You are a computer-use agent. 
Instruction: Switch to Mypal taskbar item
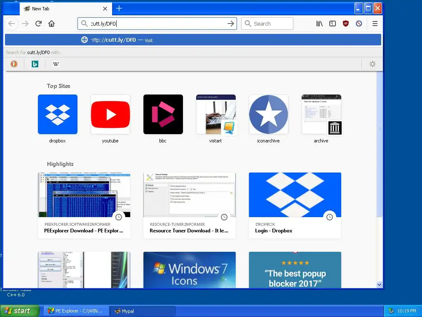pyautogui.click(x=143, y=311)
